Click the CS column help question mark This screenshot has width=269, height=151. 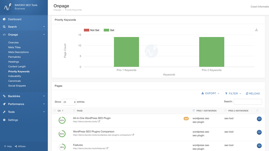click(63, 111)
